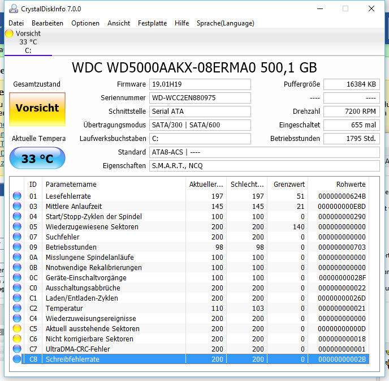Click status dot of UltraDMA-CRC-Fehler
The image size is (389, 381).
(x=17, y=349)
